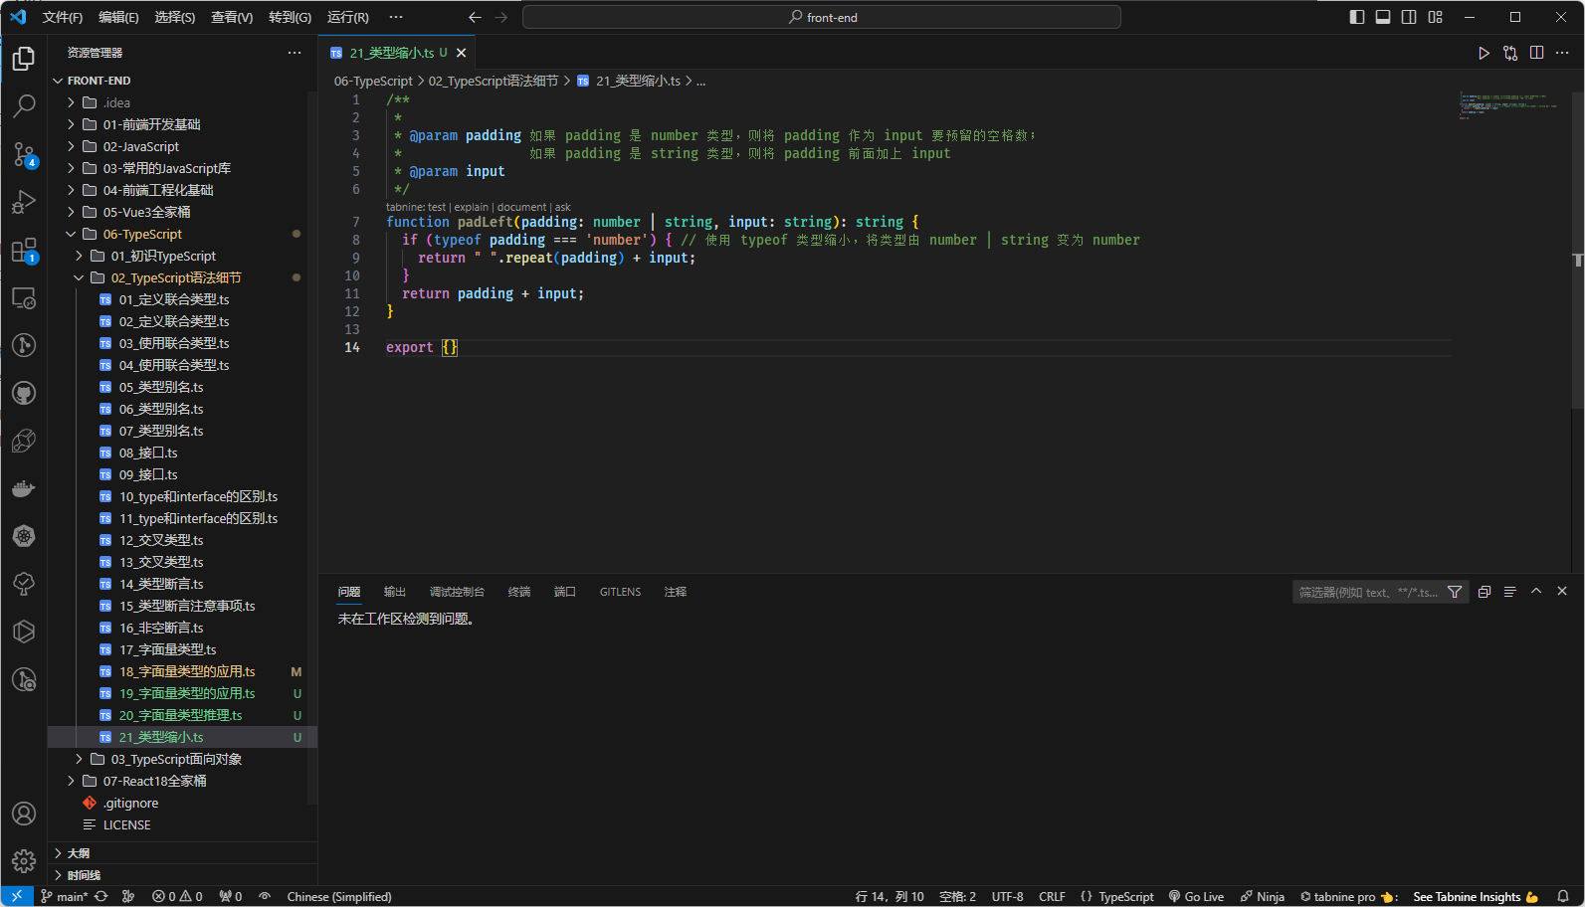Click the Run Code play icon
The height and width of the screenshot is (907, 1585).
tap(1484, 53)
